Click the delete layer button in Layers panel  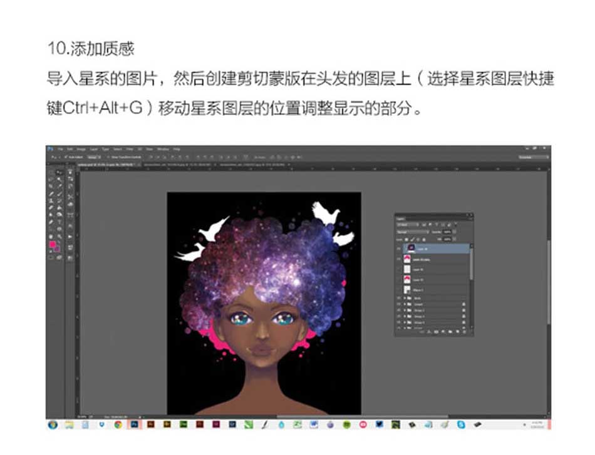pyautogui.click(x=464, y=332)
